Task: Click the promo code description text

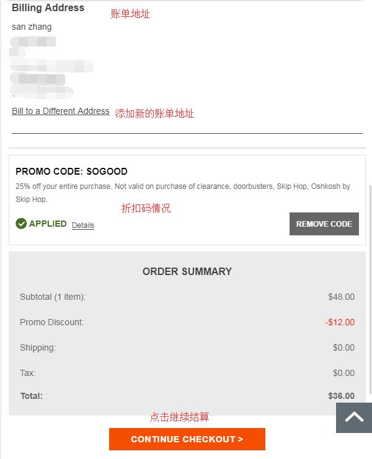Action: pyautogui.click(x=183, y=193)
